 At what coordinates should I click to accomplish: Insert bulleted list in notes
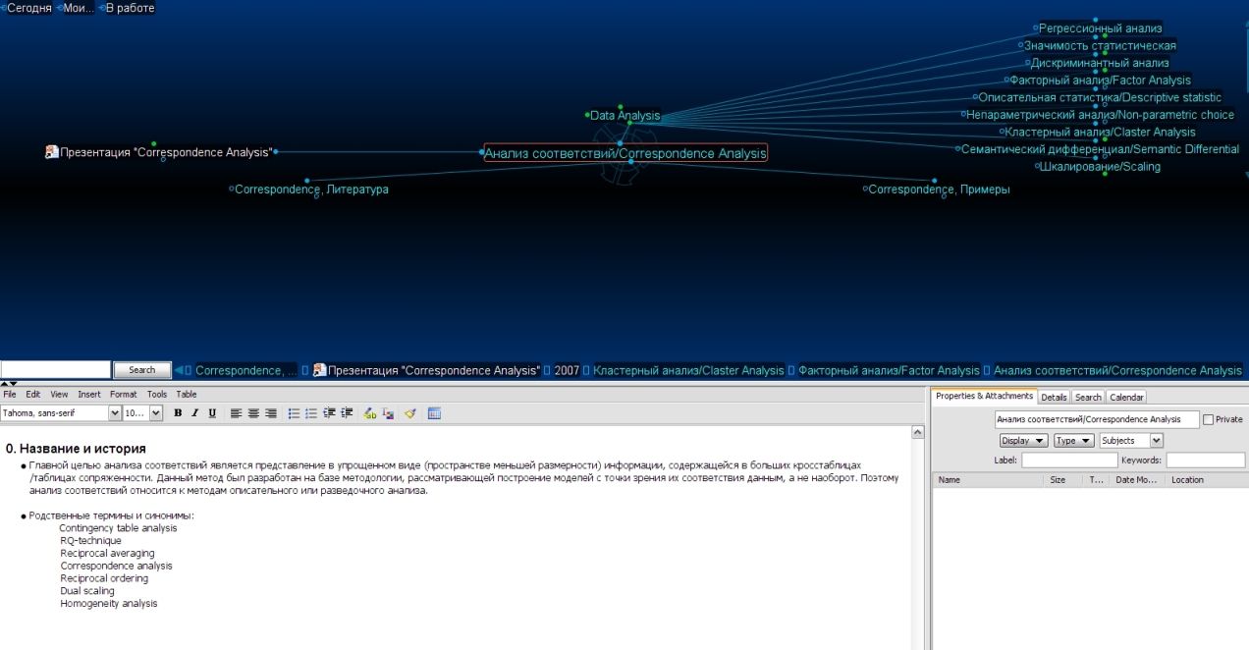coord(295,413)
